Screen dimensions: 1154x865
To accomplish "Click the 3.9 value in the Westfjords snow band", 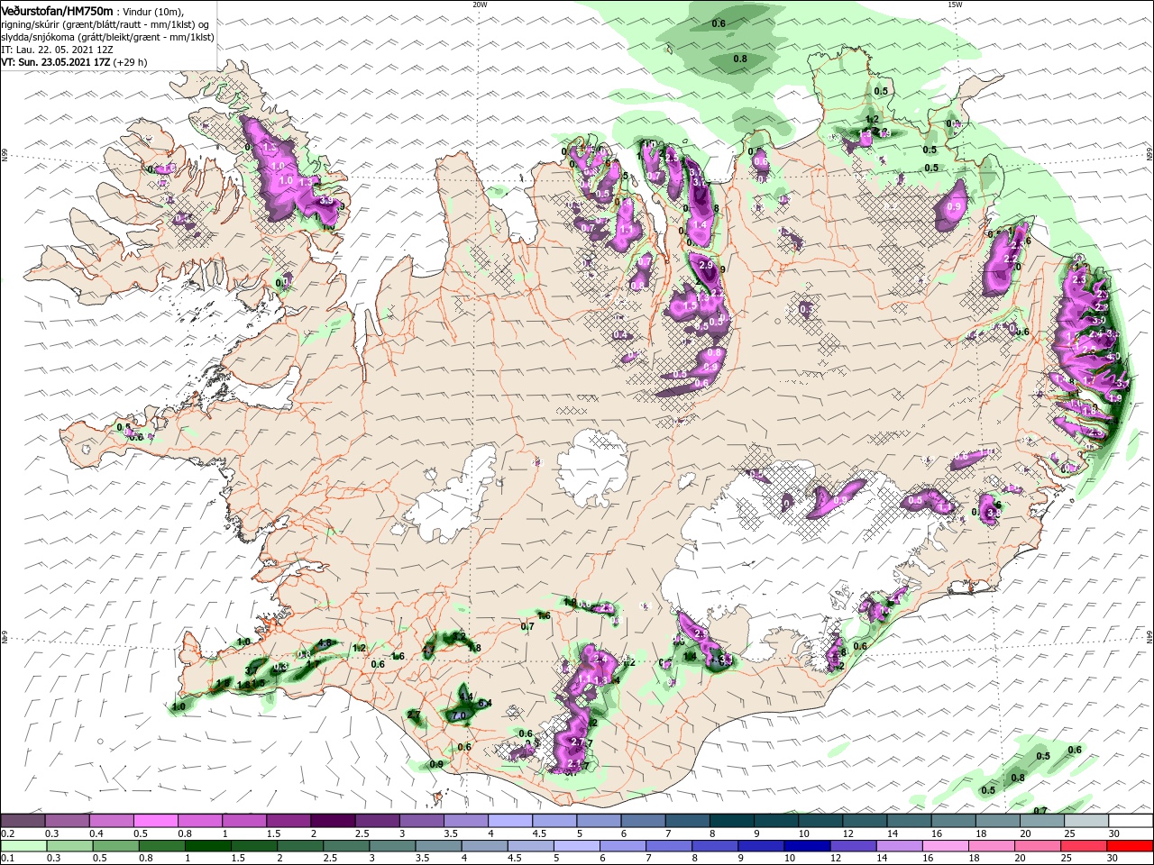I will pos(325,201).
